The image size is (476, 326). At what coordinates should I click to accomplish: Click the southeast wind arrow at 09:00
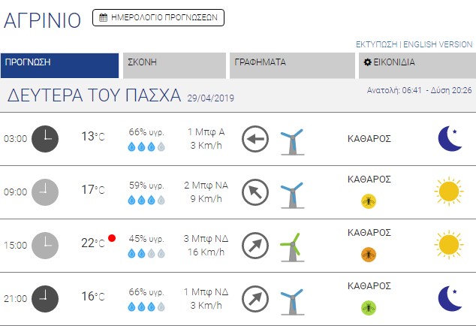pos(255,192)
